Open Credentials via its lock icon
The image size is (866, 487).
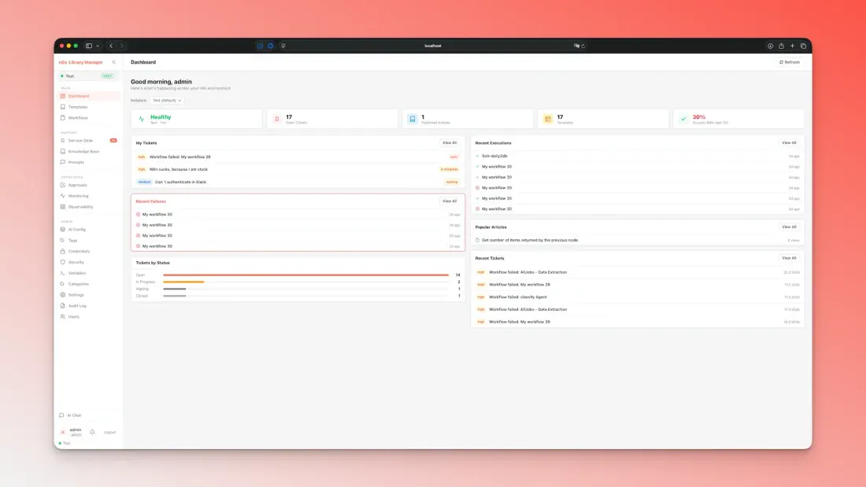[x=62, y=251]
